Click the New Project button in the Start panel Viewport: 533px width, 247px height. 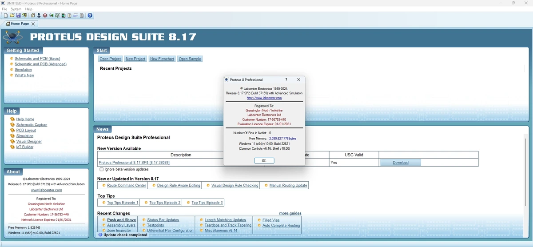pos(135,59)
